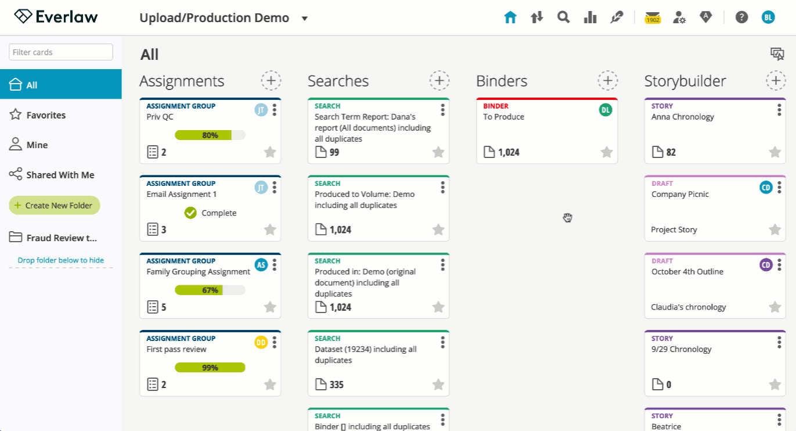Open three-dot menu on Binder [] search card
The image size is (796, 431).
pyautogui.click(x=443, y=419)
